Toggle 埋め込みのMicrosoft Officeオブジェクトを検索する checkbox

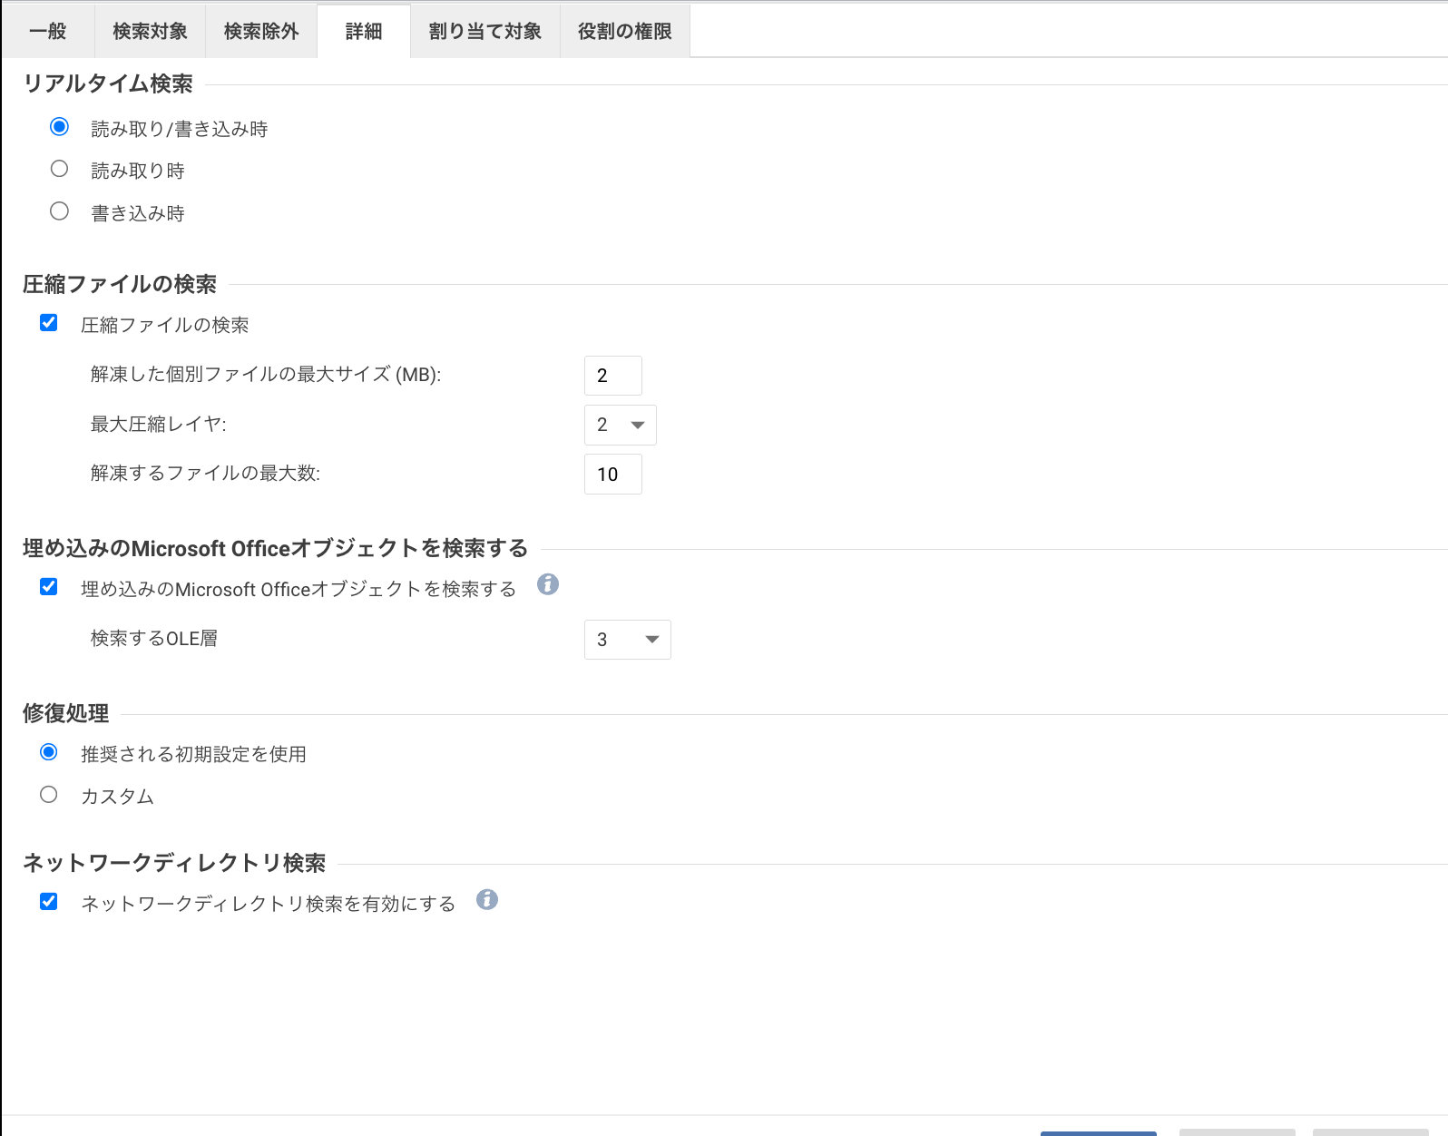tap(49, 587)
